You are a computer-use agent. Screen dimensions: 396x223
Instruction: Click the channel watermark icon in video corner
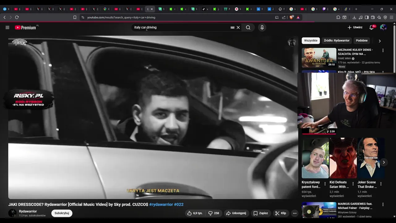click(x=292, y=42)
